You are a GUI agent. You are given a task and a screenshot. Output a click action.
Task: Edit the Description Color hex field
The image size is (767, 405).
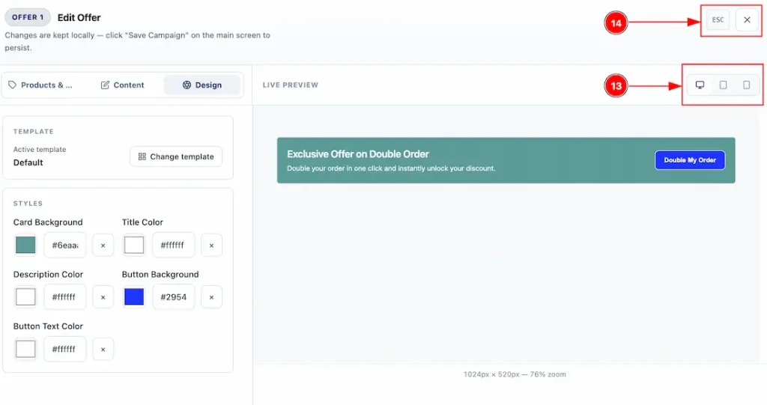(x=65, y=296)
